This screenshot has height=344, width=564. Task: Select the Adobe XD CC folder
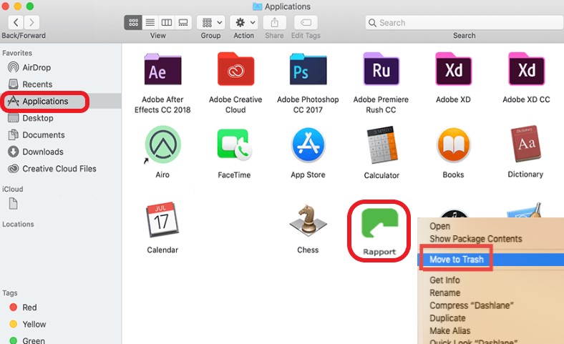(526, 69)
